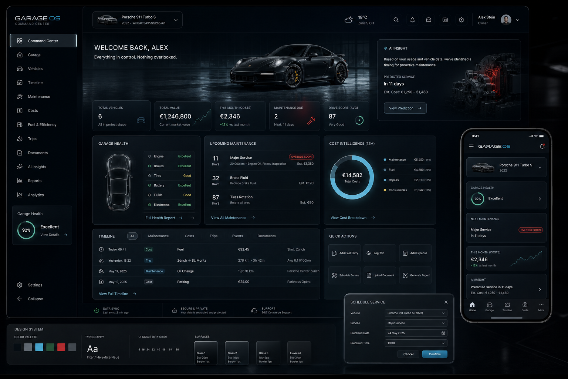Switch Timeline to the Maintenance tab
The height and width of the screenshot is (379, 568).
158,236
